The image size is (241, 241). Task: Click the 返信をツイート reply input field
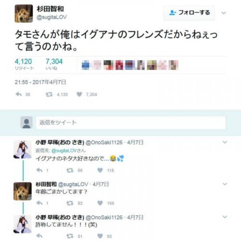pos(131,123)
